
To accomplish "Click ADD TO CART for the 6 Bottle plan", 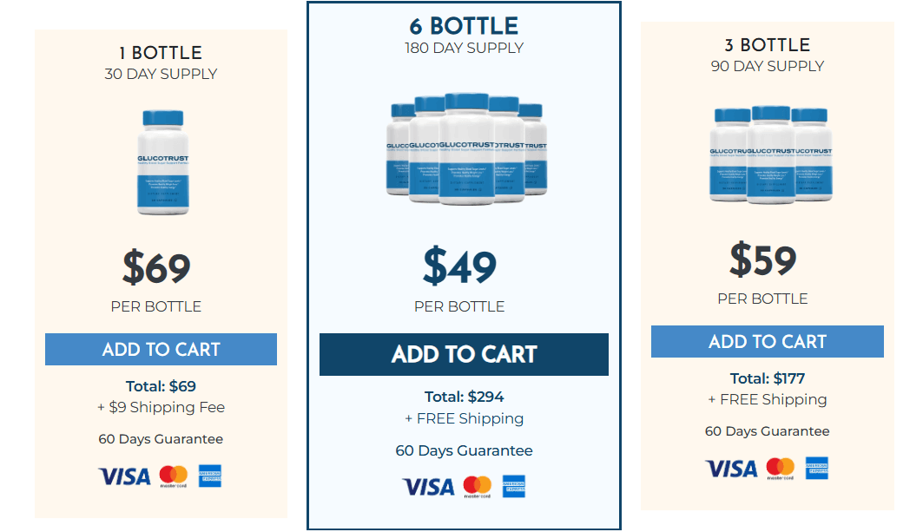I will (464, 354).
